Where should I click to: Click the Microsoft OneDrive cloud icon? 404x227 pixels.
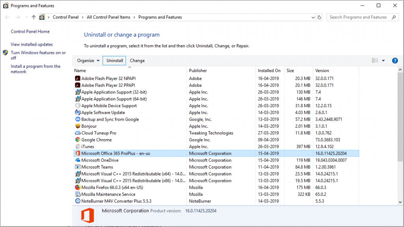point(78,160)
